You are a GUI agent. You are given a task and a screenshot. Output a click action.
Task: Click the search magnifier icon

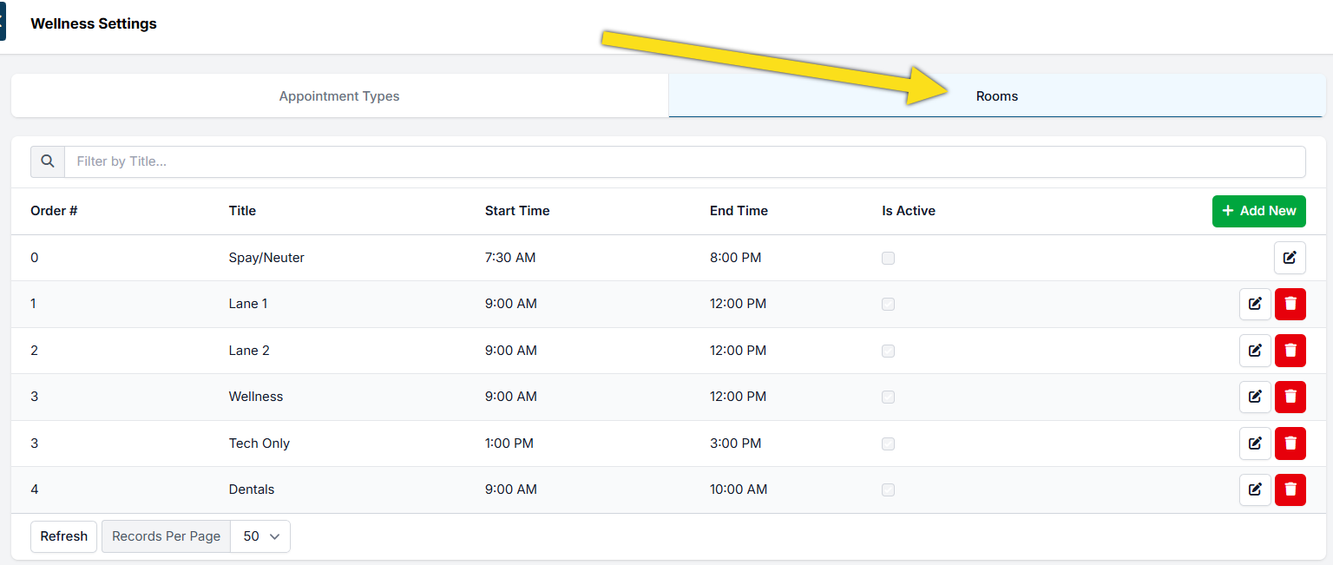pyautogui.click(x=48, y=161)
